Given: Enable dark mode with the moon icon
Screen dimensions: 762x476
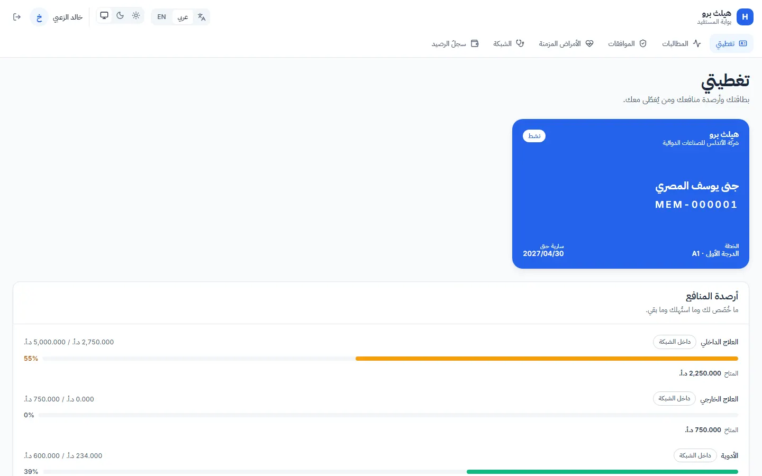Looking at the screenshot, I should point(120,15).
